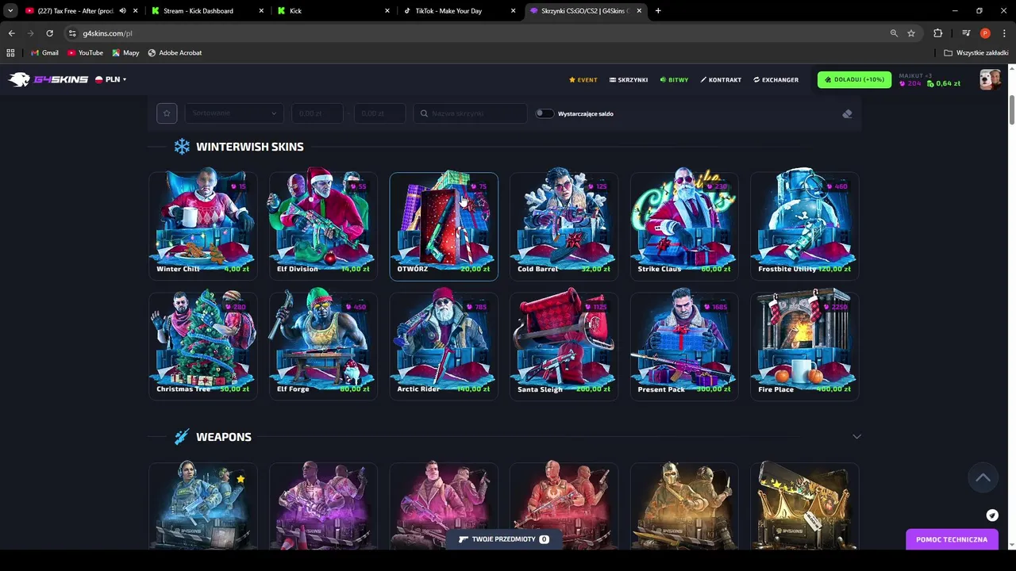Click the eraser clear filters icon
Viewport: 1016px width, 571px height.
point(847,113)
